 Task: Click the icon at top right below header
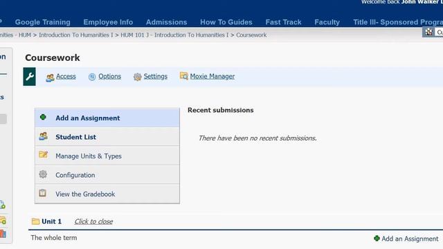coord(429,32)
